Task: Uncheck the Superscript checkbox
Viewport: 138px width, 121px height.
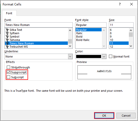Action: pyautogui.click(x=9, y=72)
